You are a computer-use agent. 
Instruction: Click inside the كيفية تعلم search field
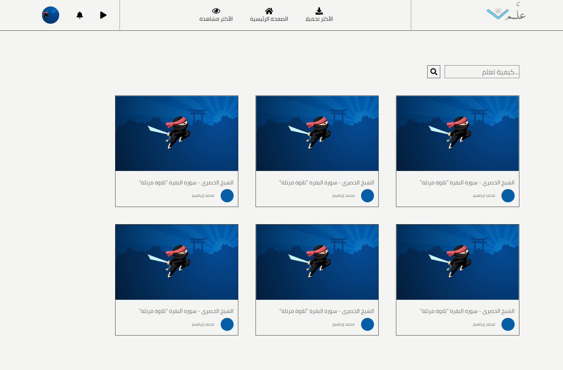tap(482, 71)
